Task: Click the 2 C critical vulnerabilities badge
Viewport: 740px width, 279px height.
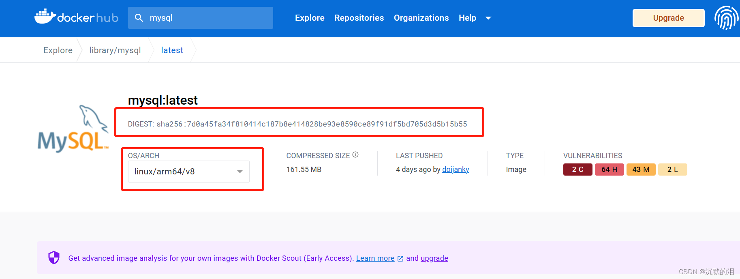Action: click(578, 170)
